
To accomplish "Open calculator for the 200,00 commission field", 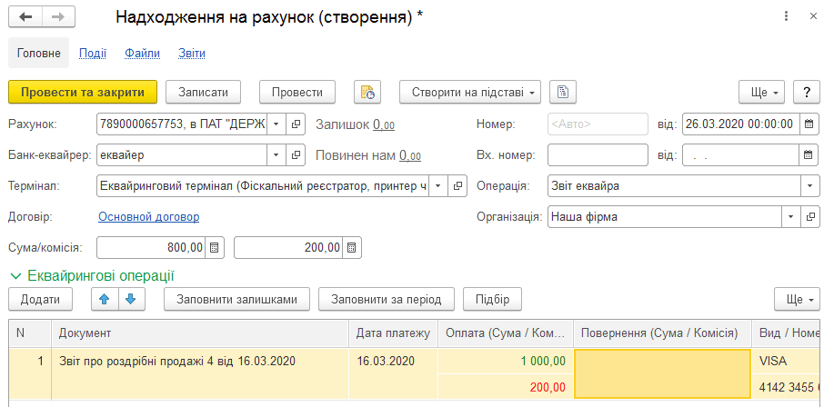I will point(352,248).
